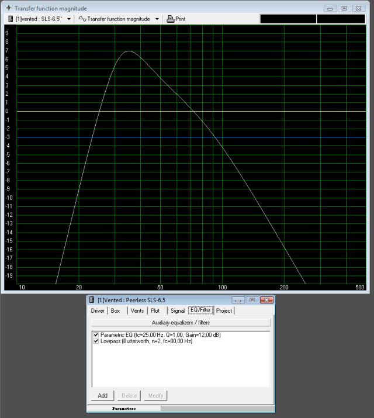Expand the Transfer function magnitude plot type dropdown
The width and height of the screenshot is (374, 418).
click(157, 19)
